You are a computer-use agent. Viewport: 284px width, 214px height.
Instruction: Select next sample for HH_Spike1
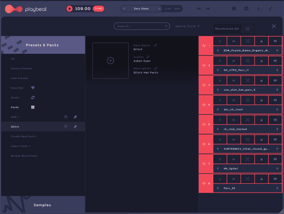(x=277, y=168)
